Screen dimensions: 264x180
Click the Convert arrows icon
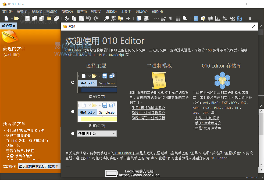210,18
